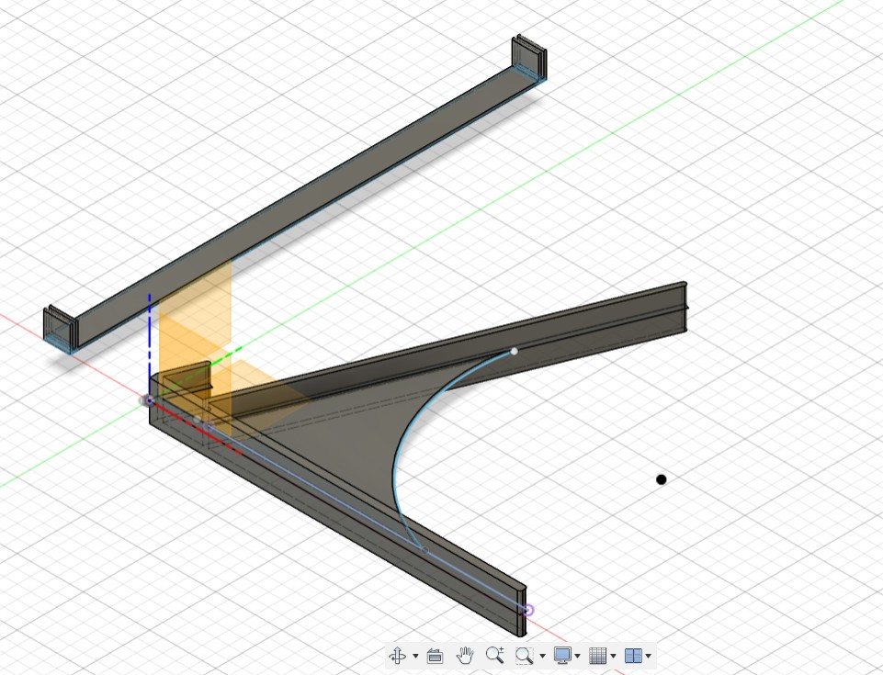Viewport: 883px width, 675px height.
Task: Select the Zoom magnifier with plus/minus
Action: [494, 656]
